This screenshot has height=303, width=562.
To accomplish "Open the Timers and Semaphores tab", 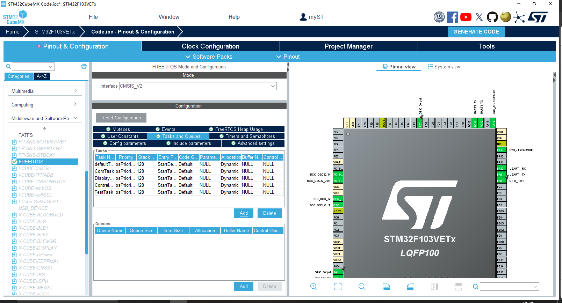I will coord(247,136).
